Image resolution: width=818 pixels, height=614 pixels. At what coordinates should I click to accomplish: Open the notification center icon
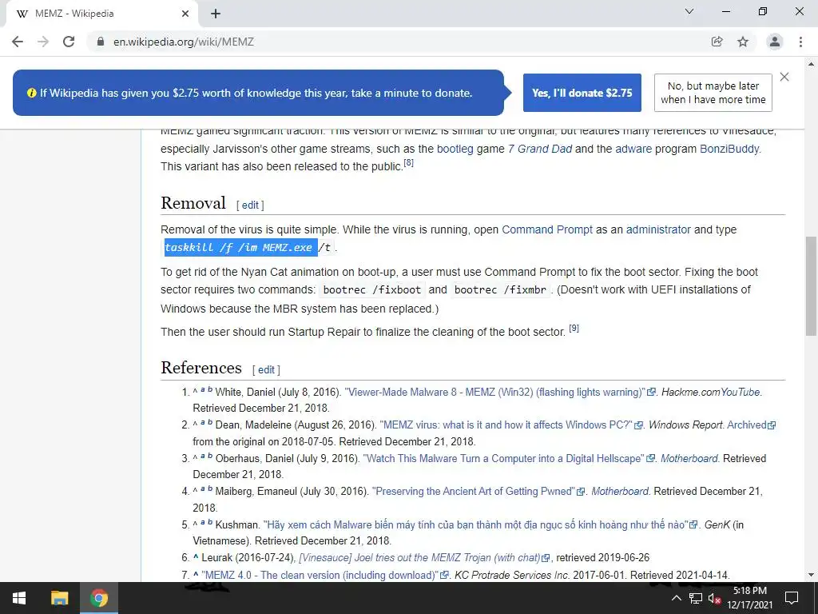(x=792, y=598)
